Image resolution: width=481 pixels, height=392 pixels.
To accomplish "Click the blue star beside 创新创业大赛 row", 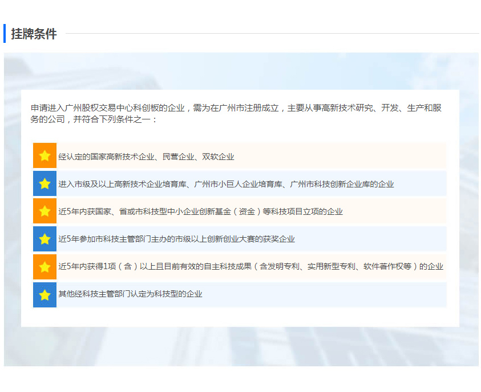I will [x=45, y=238].
